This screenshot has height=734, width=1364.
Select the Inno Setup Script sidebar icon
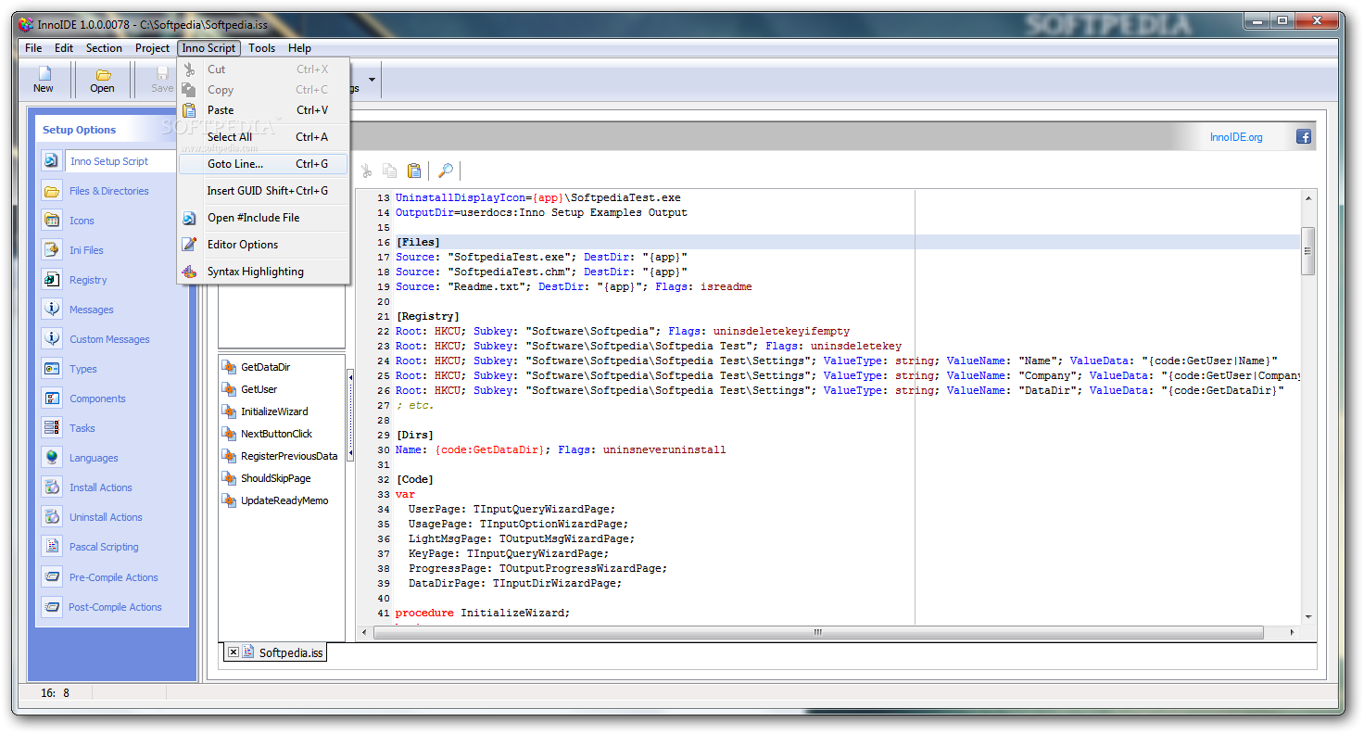(x=52, y=160)
